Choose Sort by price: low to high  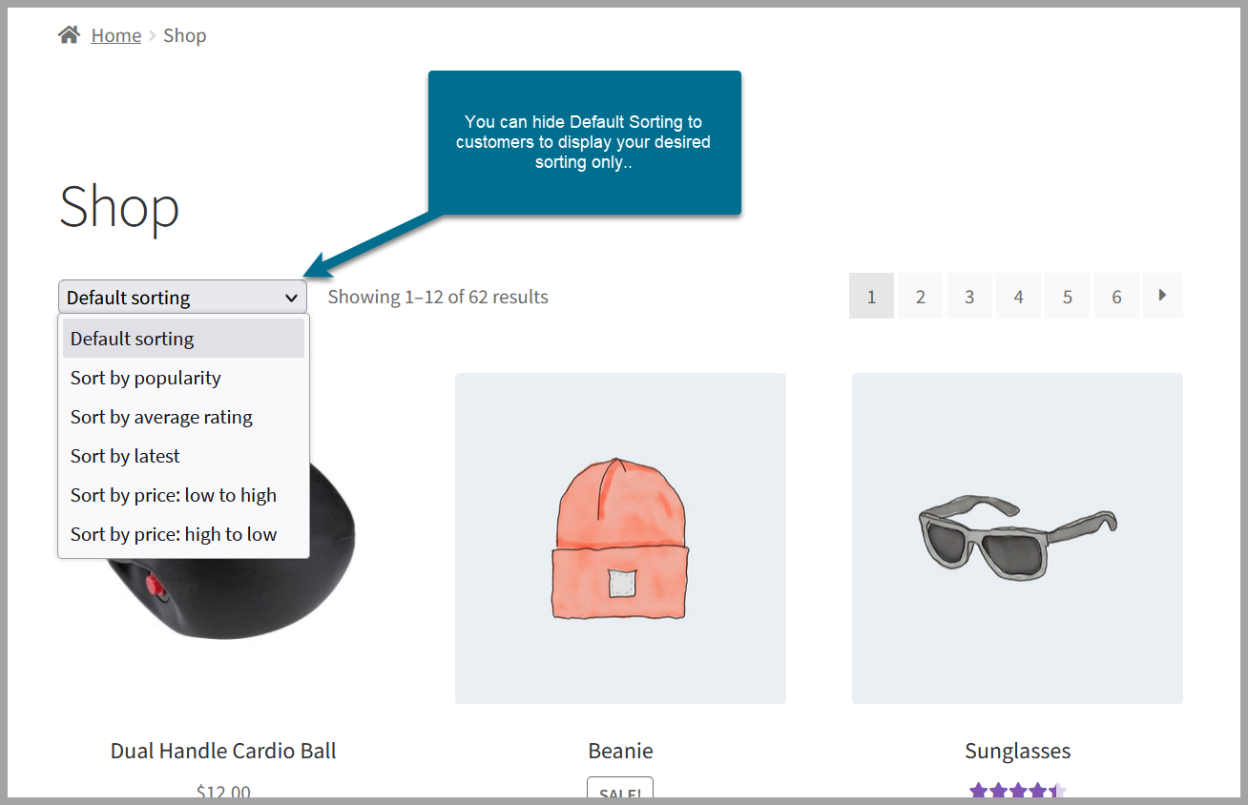(173, 494)
